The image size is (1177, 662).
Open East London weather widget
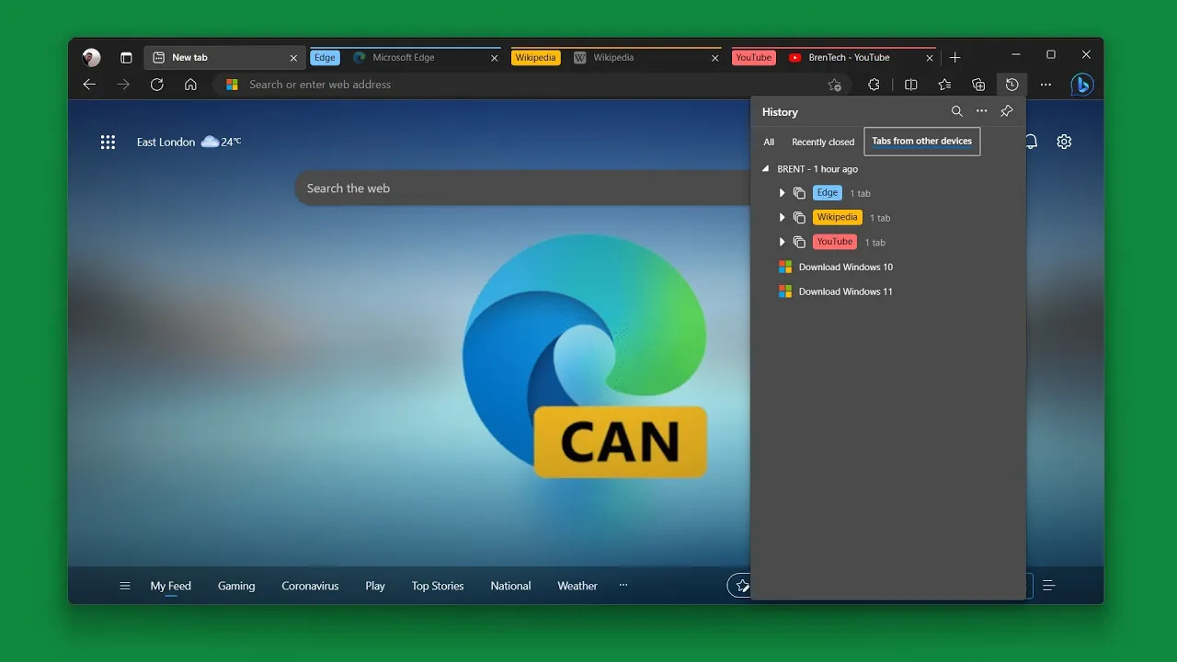tap(189, 142)
